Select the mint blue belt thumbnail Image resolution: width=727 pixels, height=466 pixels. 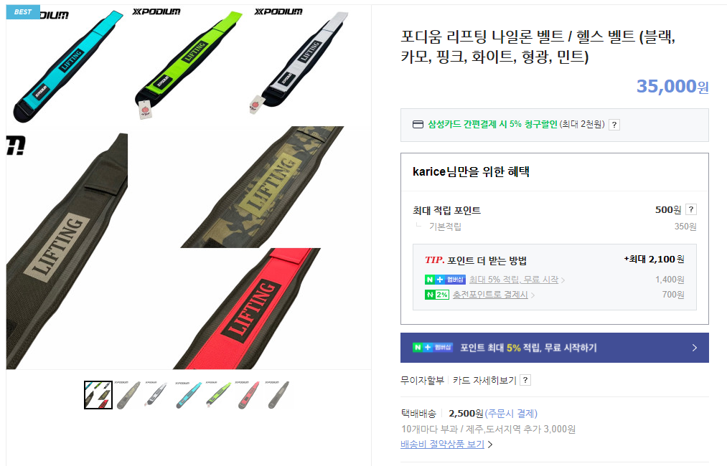click(189, 395)
